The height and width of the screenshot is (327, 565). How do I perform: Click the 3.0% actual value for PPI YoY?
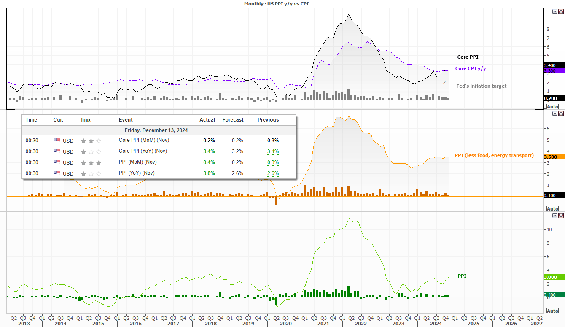point(209,173)
